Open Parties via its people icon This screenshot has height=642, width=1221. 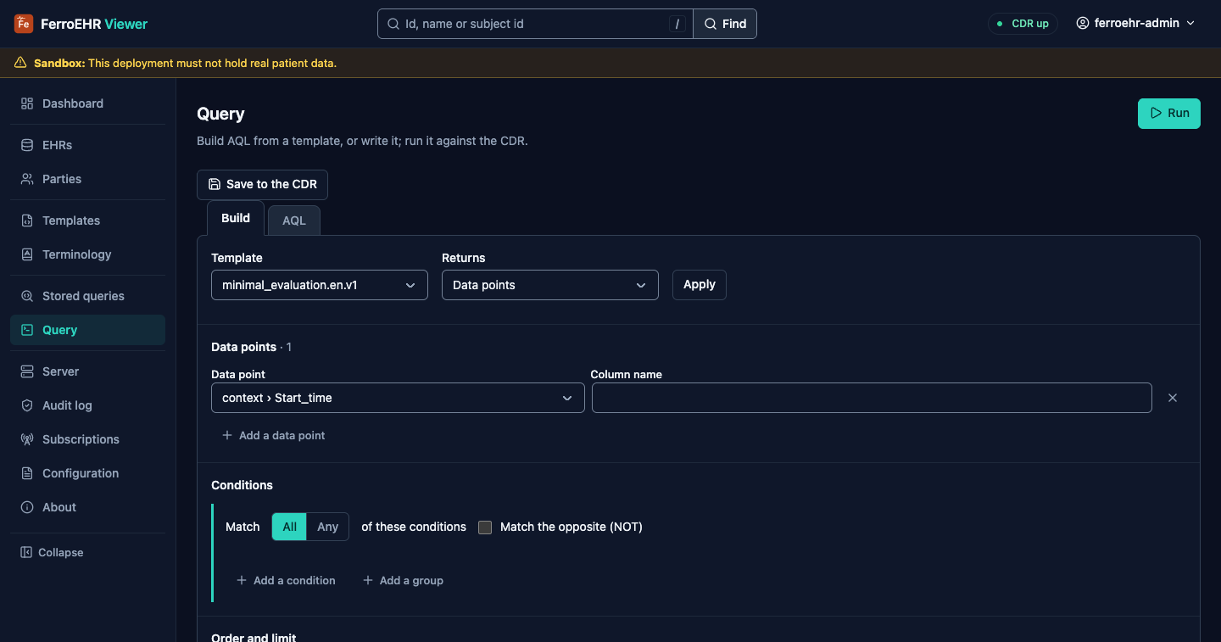27,179
